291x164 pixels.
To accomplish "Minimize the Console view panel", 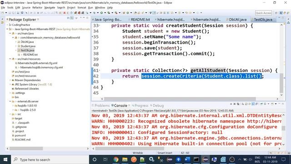I will pyautogui.click(x=279, y=104).
